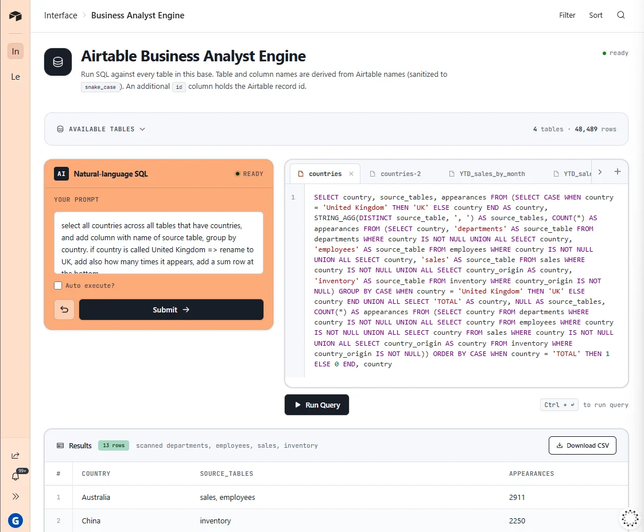Click the database engine icon beside the title

(58, 62)
